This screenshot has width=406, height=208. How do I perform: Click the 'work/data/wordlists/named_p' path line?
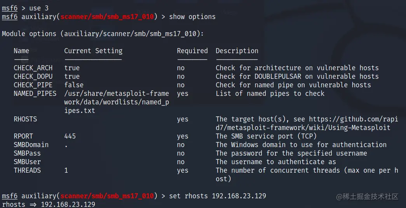117,102
